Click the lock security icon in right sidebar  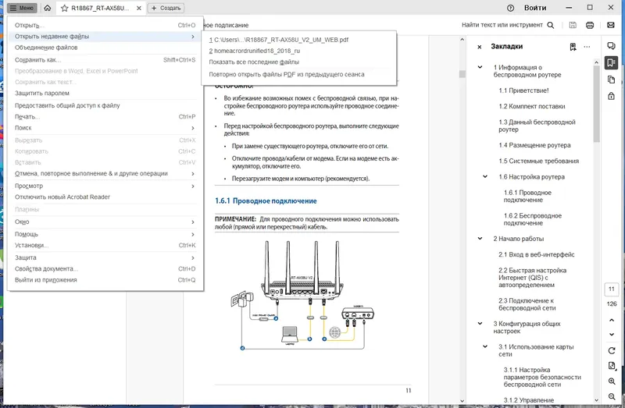point(611,96)
